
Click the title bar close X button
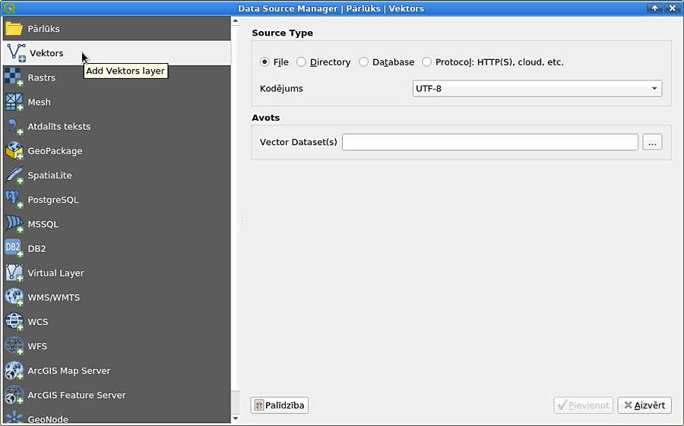(673, 8)
